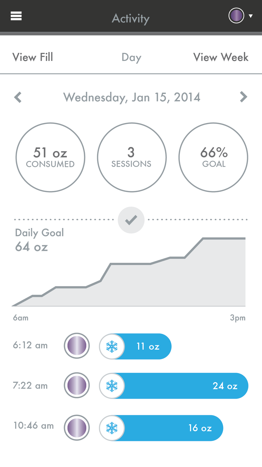Go to previous day with left chevron
The height and width of the screenshot is (467, 262).
click(x=18, y=97)
